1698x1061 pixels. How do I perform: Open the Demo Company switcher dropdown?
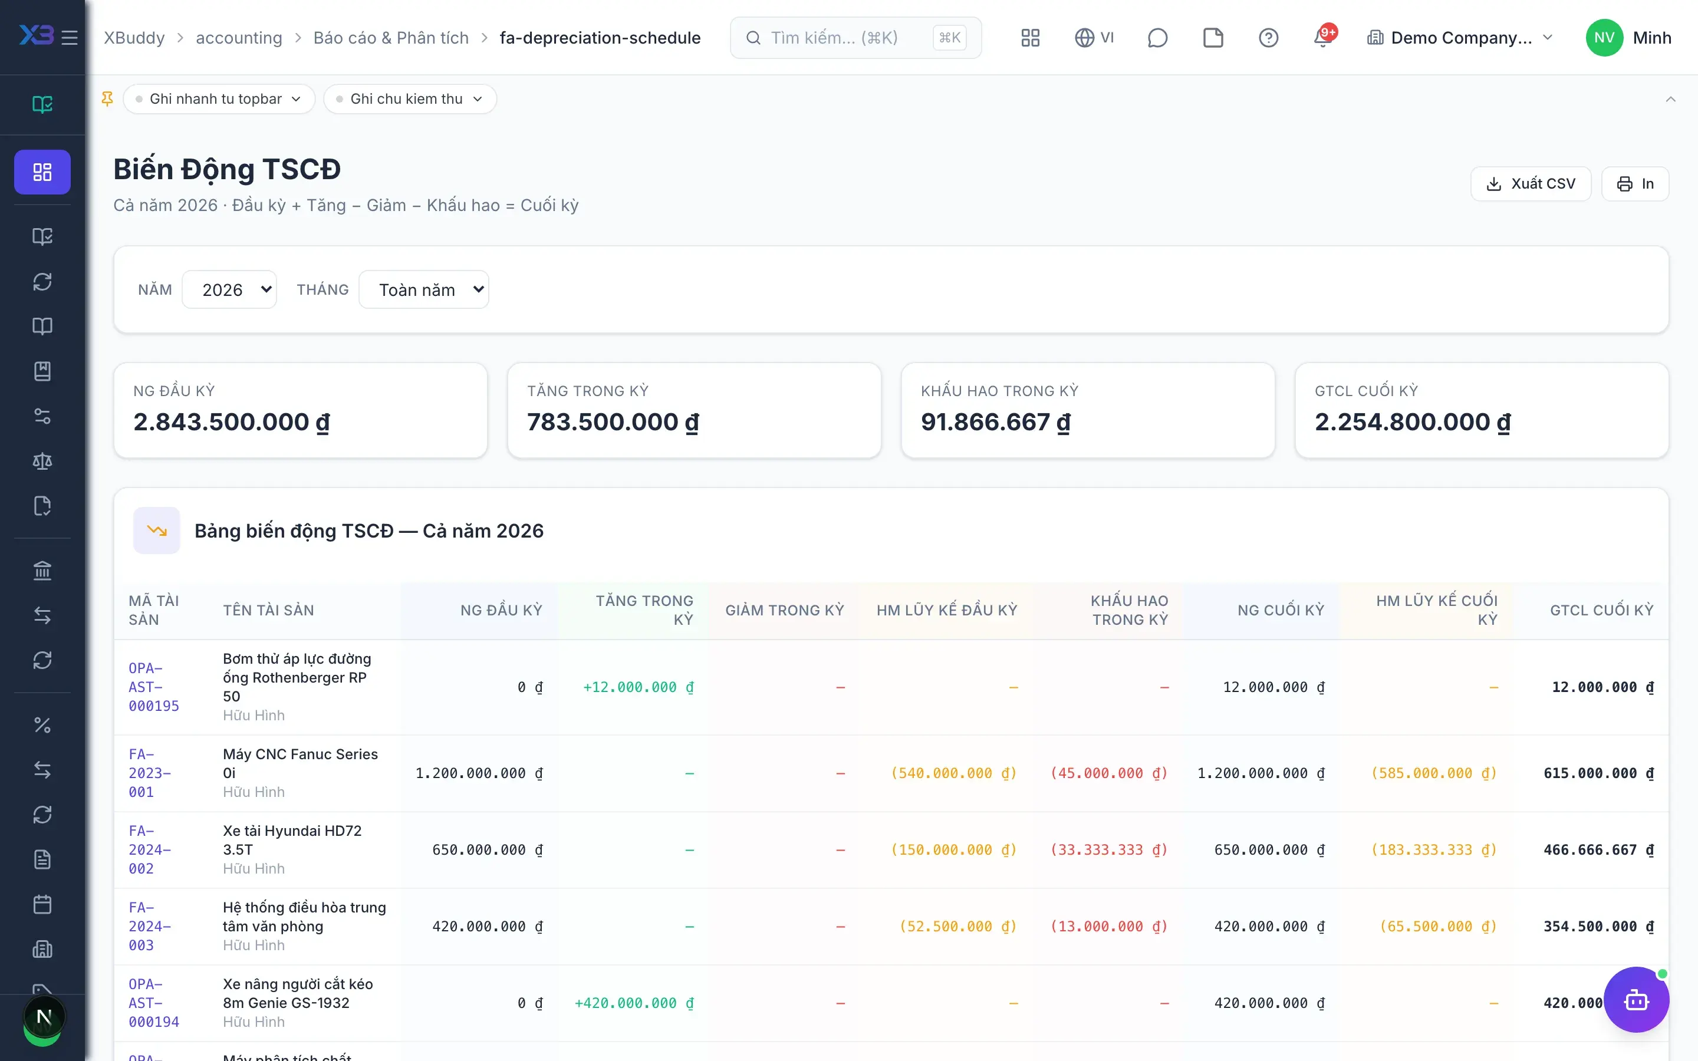coord(1459,37)
